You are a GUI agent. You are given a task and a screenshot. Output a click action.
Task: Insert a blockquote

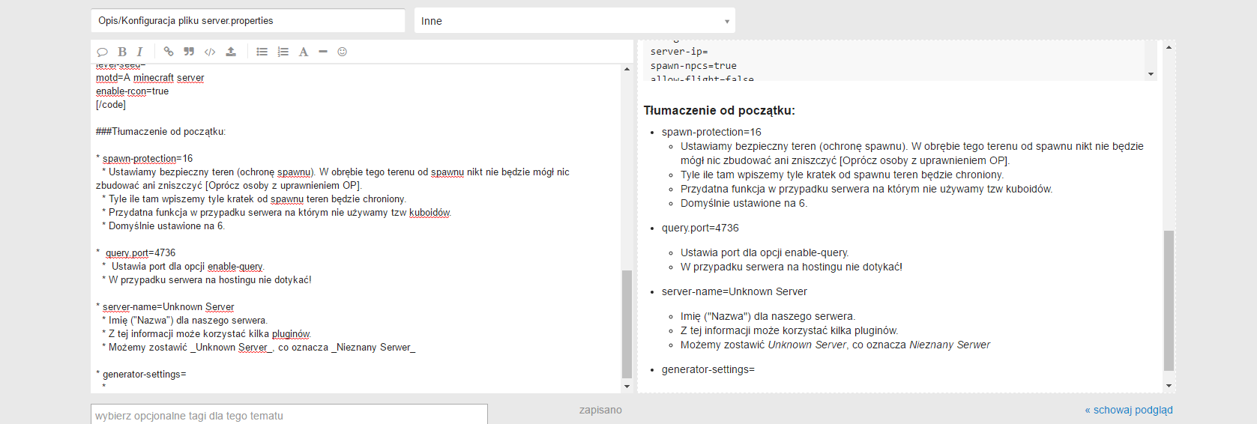189,52
